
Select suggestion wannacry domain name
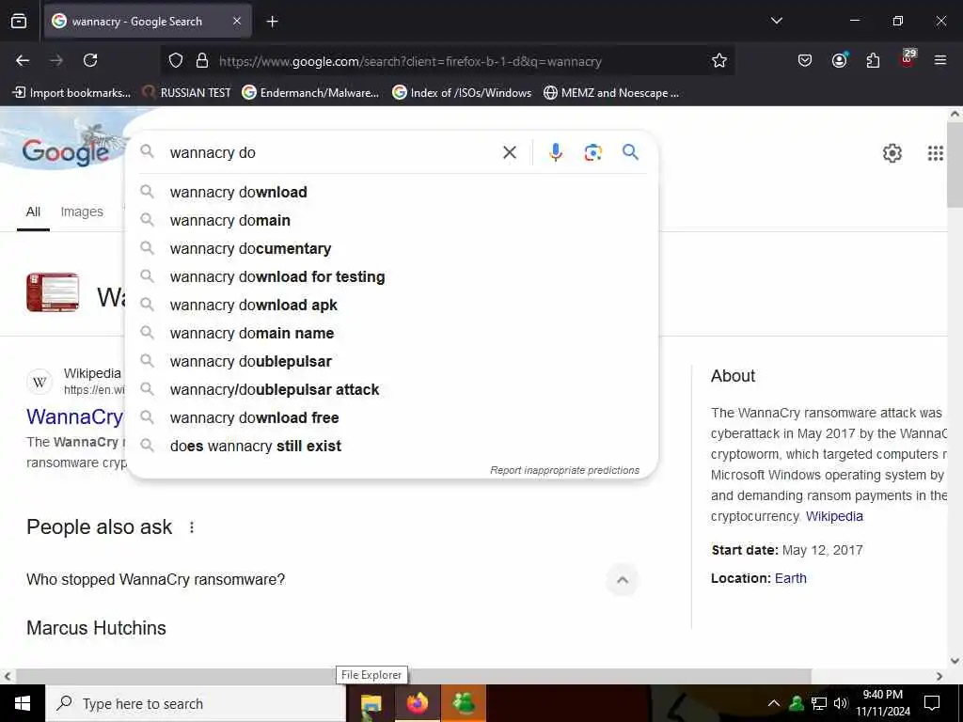coord(392,334)
